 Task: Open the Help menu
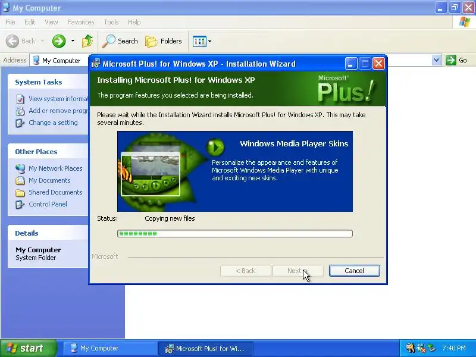coord(134,22)
